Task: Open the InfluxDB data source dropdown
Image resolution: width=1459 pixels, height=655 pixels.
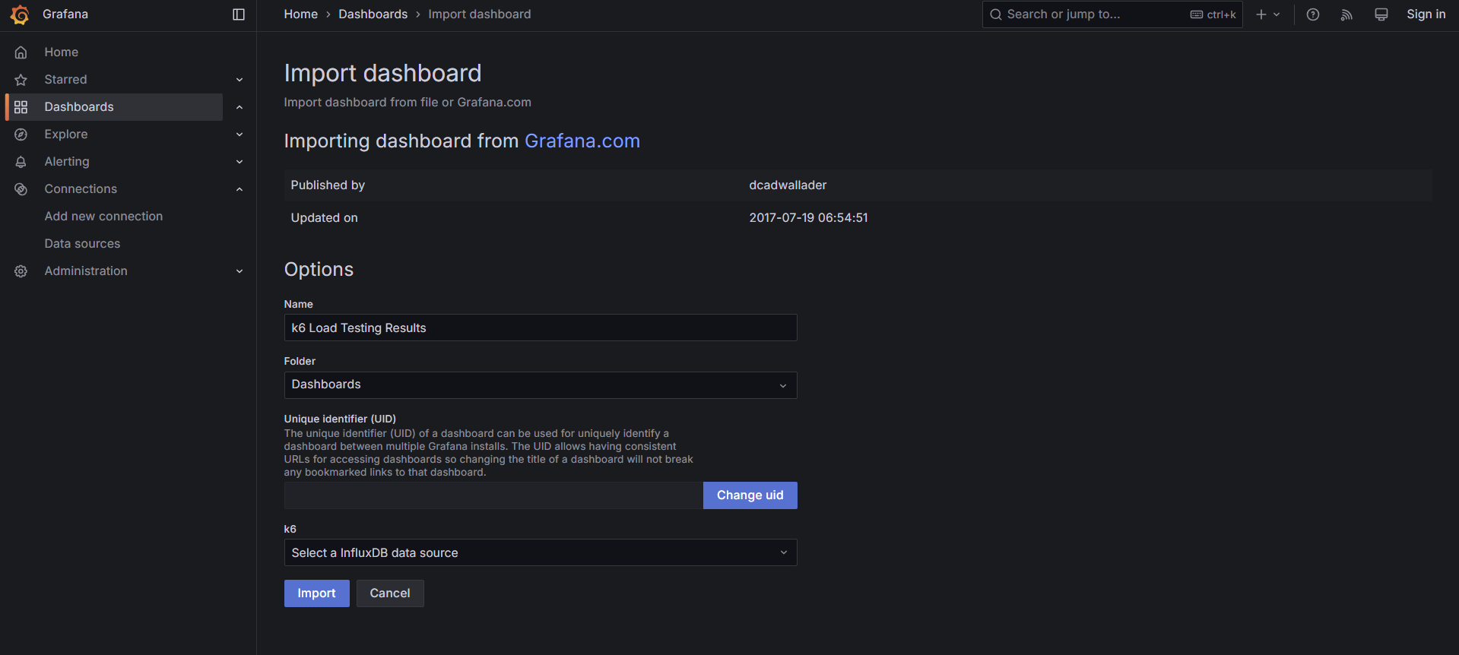Action: pos(541,552)
